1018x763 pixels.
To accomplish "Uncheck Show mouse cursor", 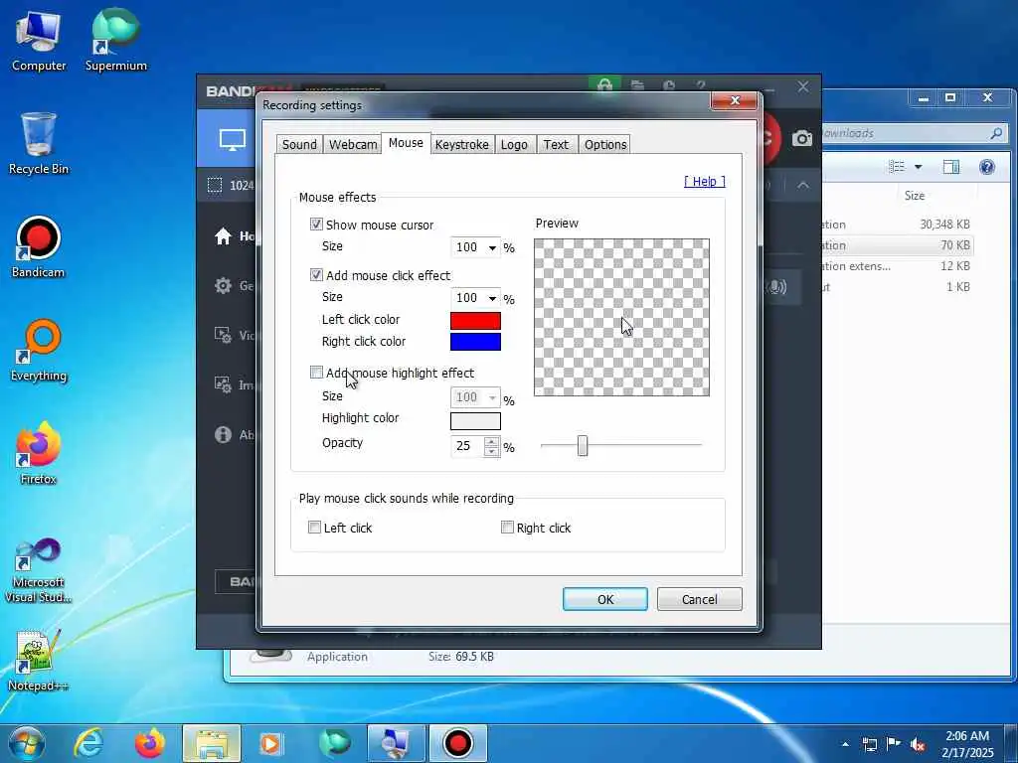I will click(316, 225).
